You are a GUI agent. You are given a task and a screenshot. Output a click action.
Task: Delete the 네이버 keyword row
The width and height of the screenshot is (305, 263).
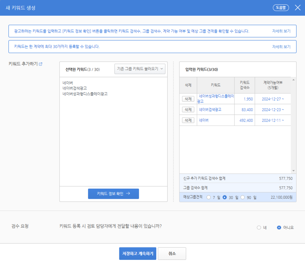point(188,120)
